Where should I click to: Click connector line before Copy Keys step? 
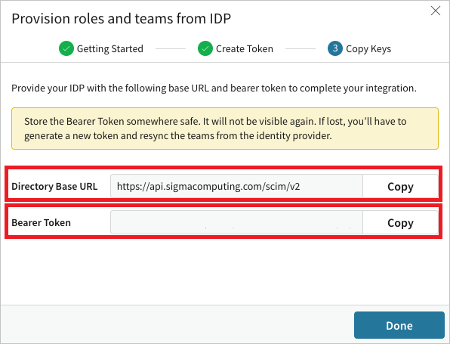(x=301, y=49)
